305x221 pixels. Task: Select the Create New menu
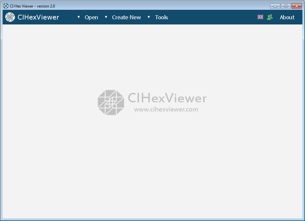tap(126, 17)
